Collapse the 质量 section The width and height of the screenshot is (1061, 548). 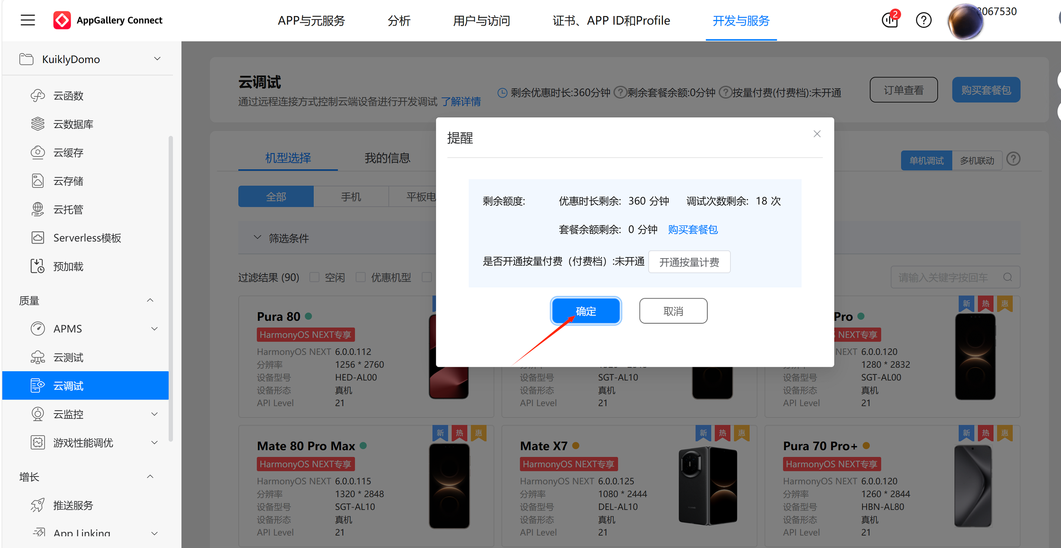[x=150, y=301]
